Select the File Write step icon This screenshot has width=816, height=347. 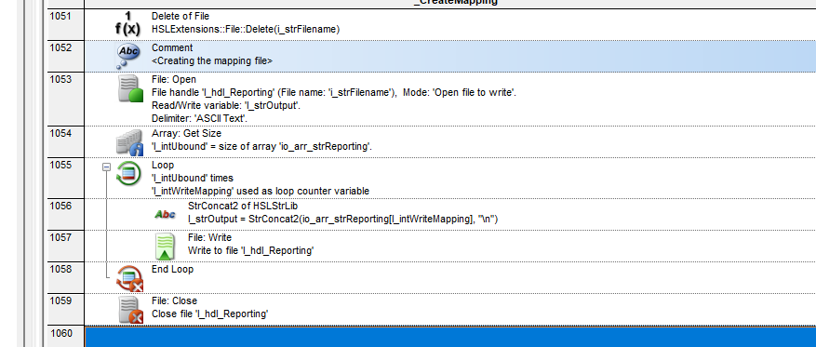coord(165,247)
